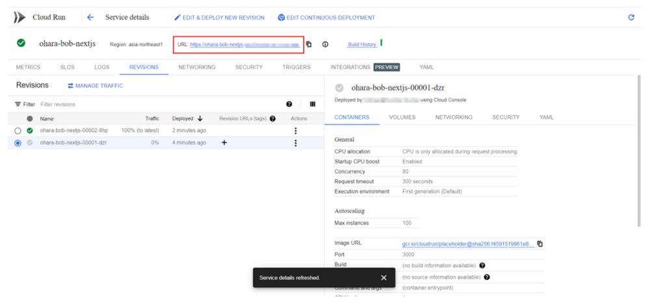Copy the service URL with the copy icon
Viewport: 650px width, 308px height.
click(x=309, y=44)
